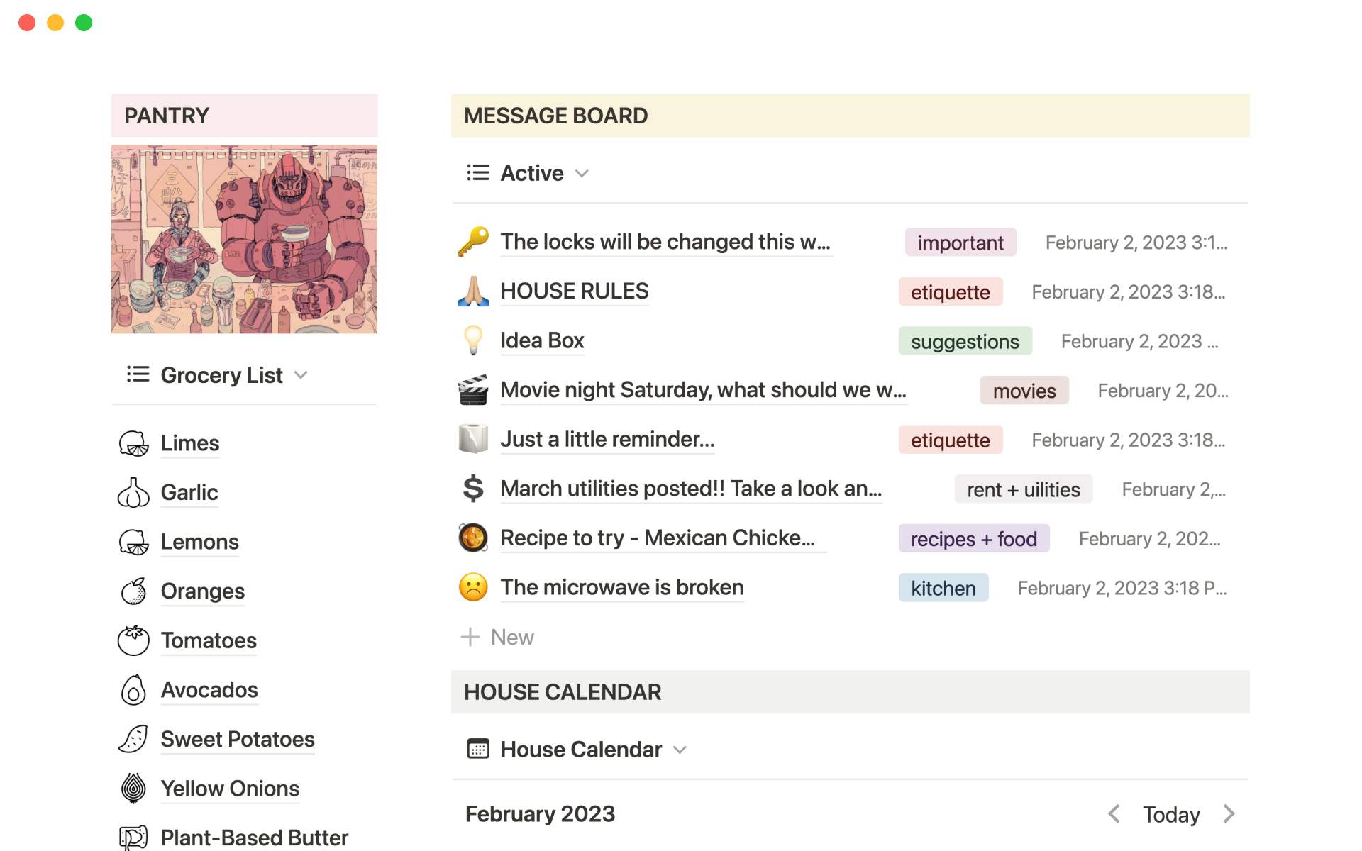The image size is (1362, 851).
Task: Jump to Today in house calendar
Action: (x=1170, y=815)
